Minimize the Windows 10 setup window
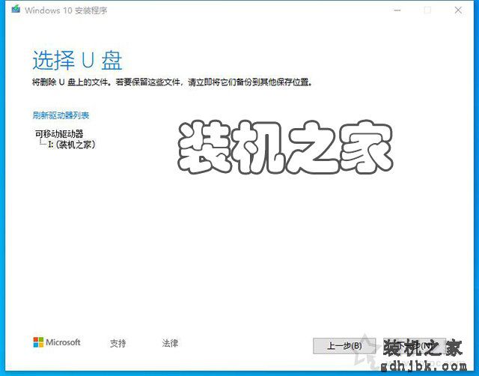Screen dimensions: 479x376 397,10
